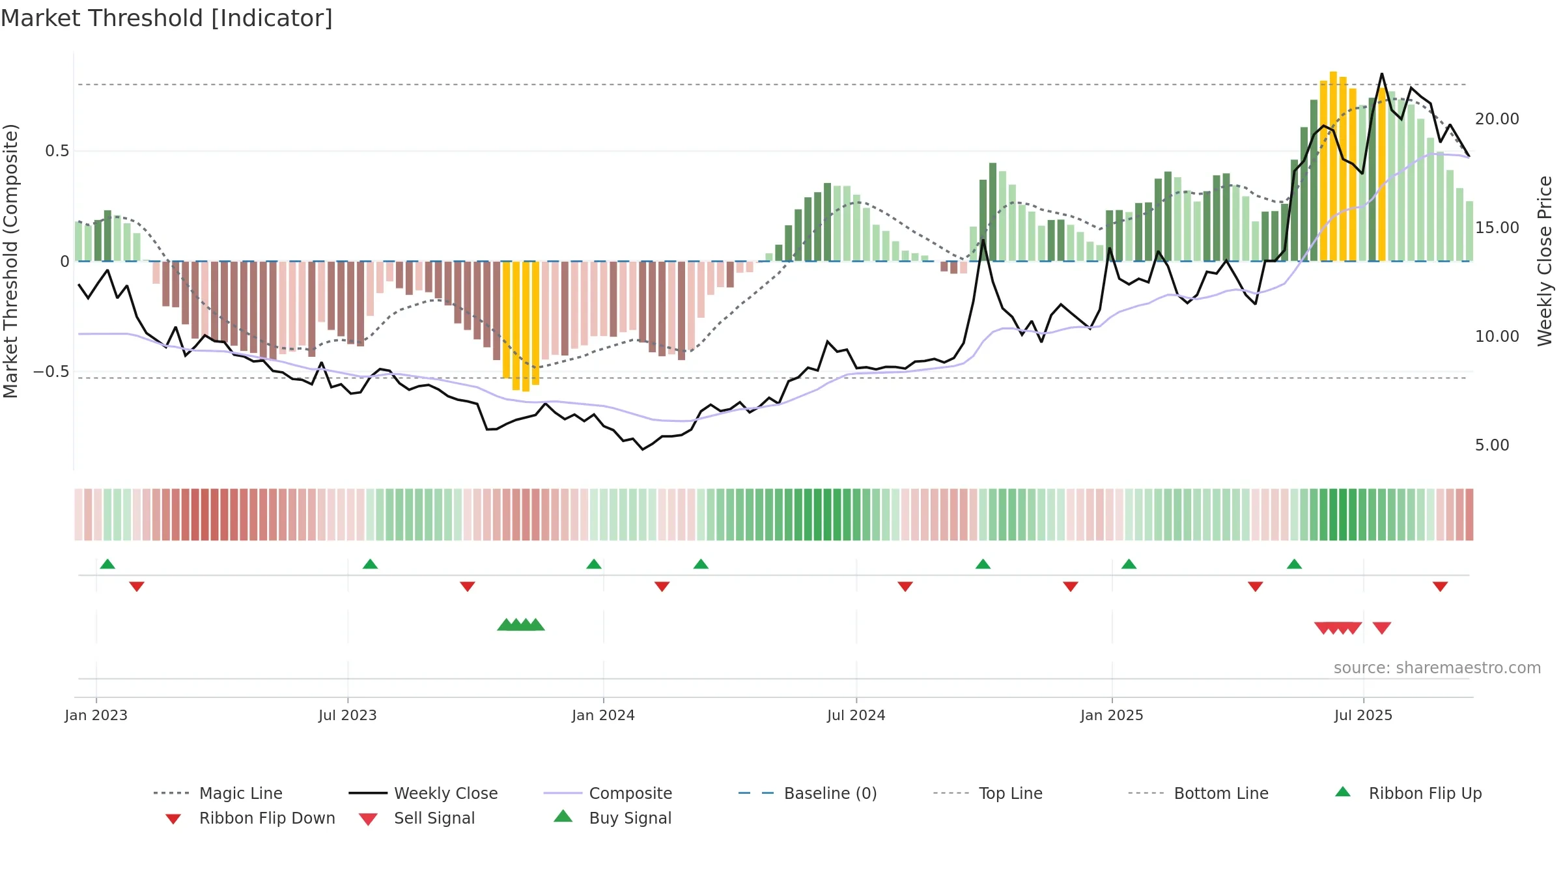Click the ribbon flip down marker around September 2023
The image size is (1563, 879).
(x=468, y=587)
